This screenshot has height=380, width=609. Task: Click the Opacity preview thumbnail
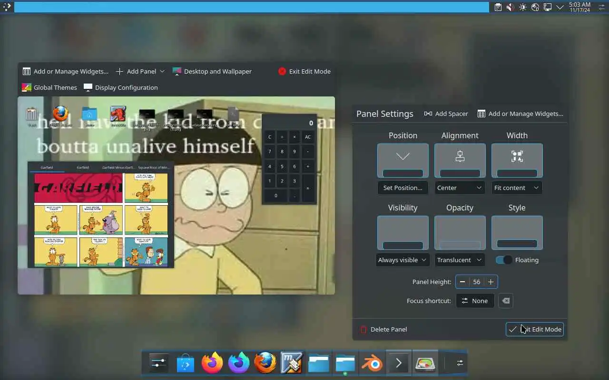point(460,233)
